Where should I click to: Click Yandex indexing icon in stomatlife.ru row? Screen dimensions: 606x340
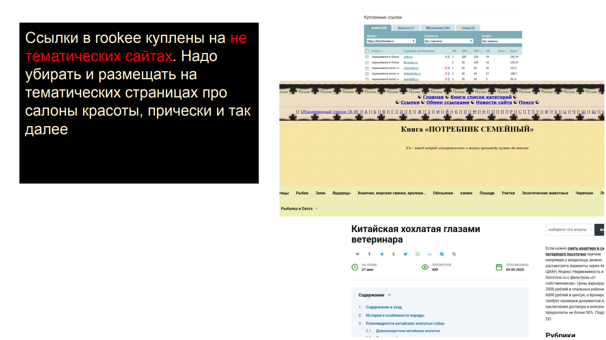[x=446, y=79]
